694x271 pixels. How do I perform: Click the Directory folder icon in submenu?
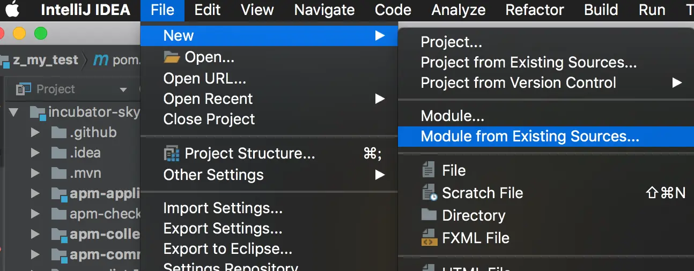click(429, 215)
